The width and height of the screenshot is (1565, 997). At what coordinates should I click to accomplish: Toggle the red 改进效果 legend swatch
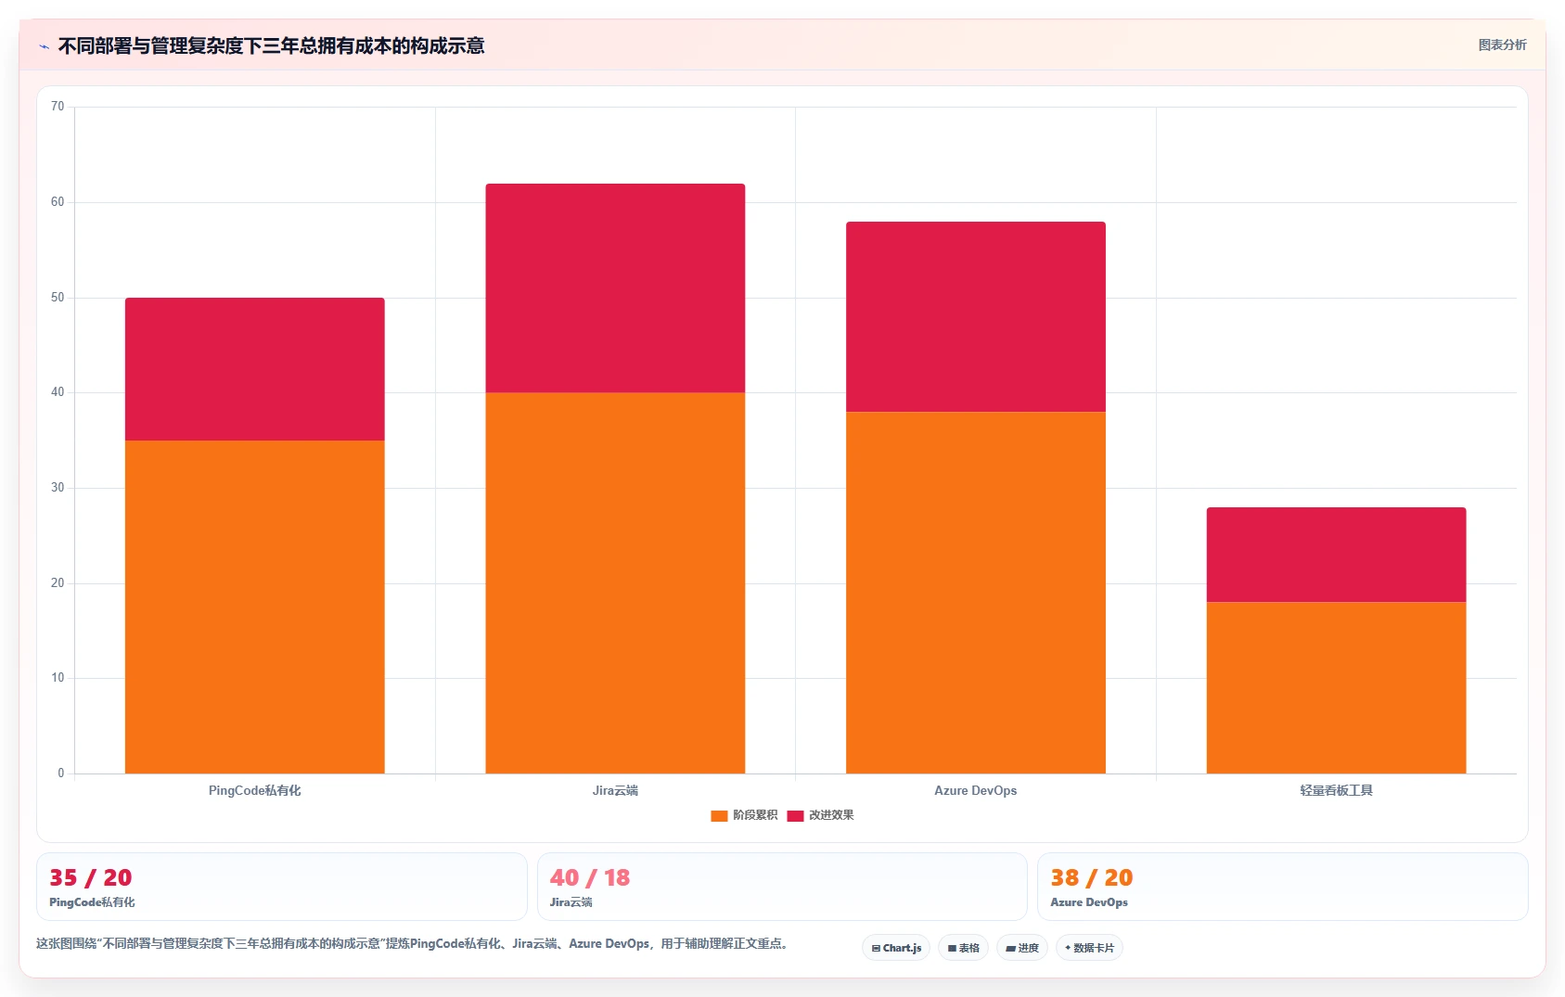click(795, 816)
